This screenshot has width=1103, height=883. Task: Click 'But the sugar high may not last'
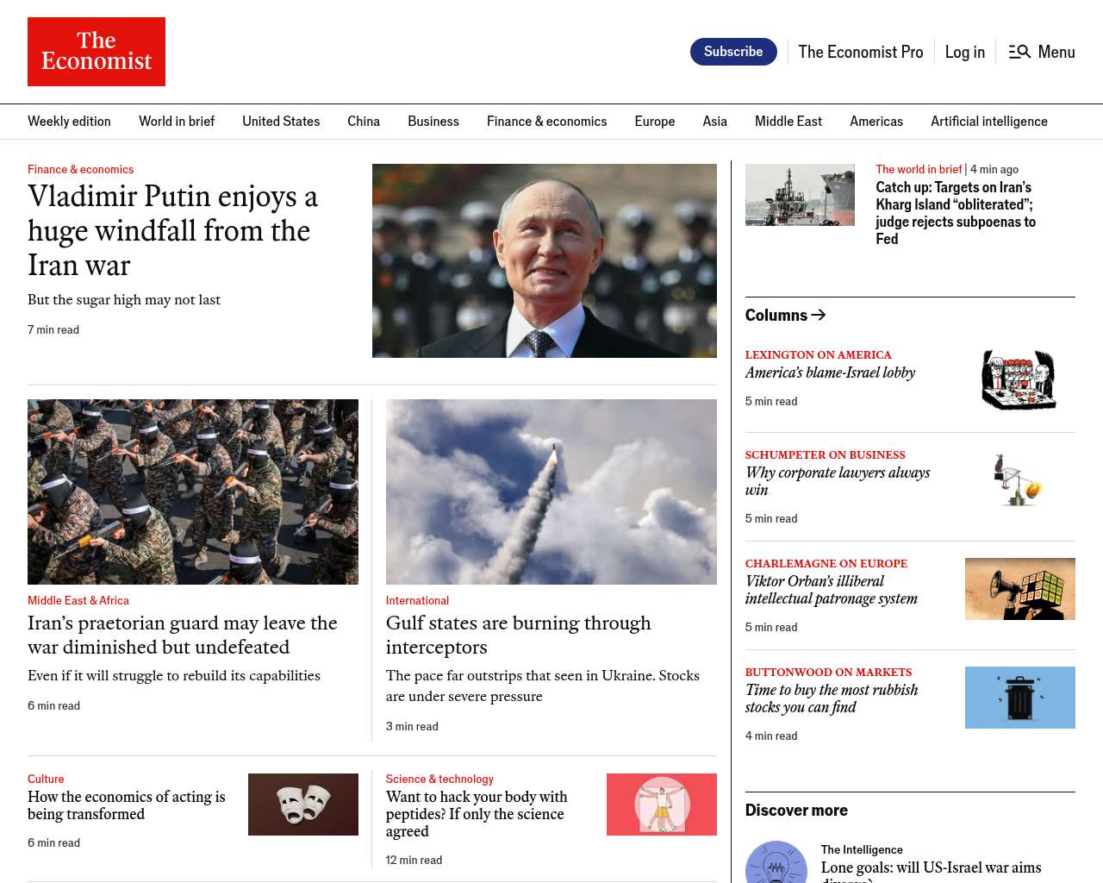[x=124, y=299]
